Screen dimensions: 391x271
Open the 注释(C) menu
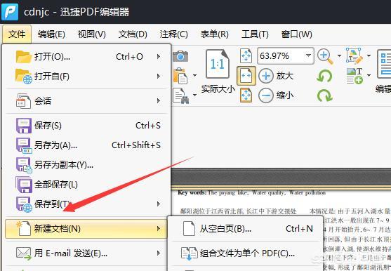(x=174, y=34)
